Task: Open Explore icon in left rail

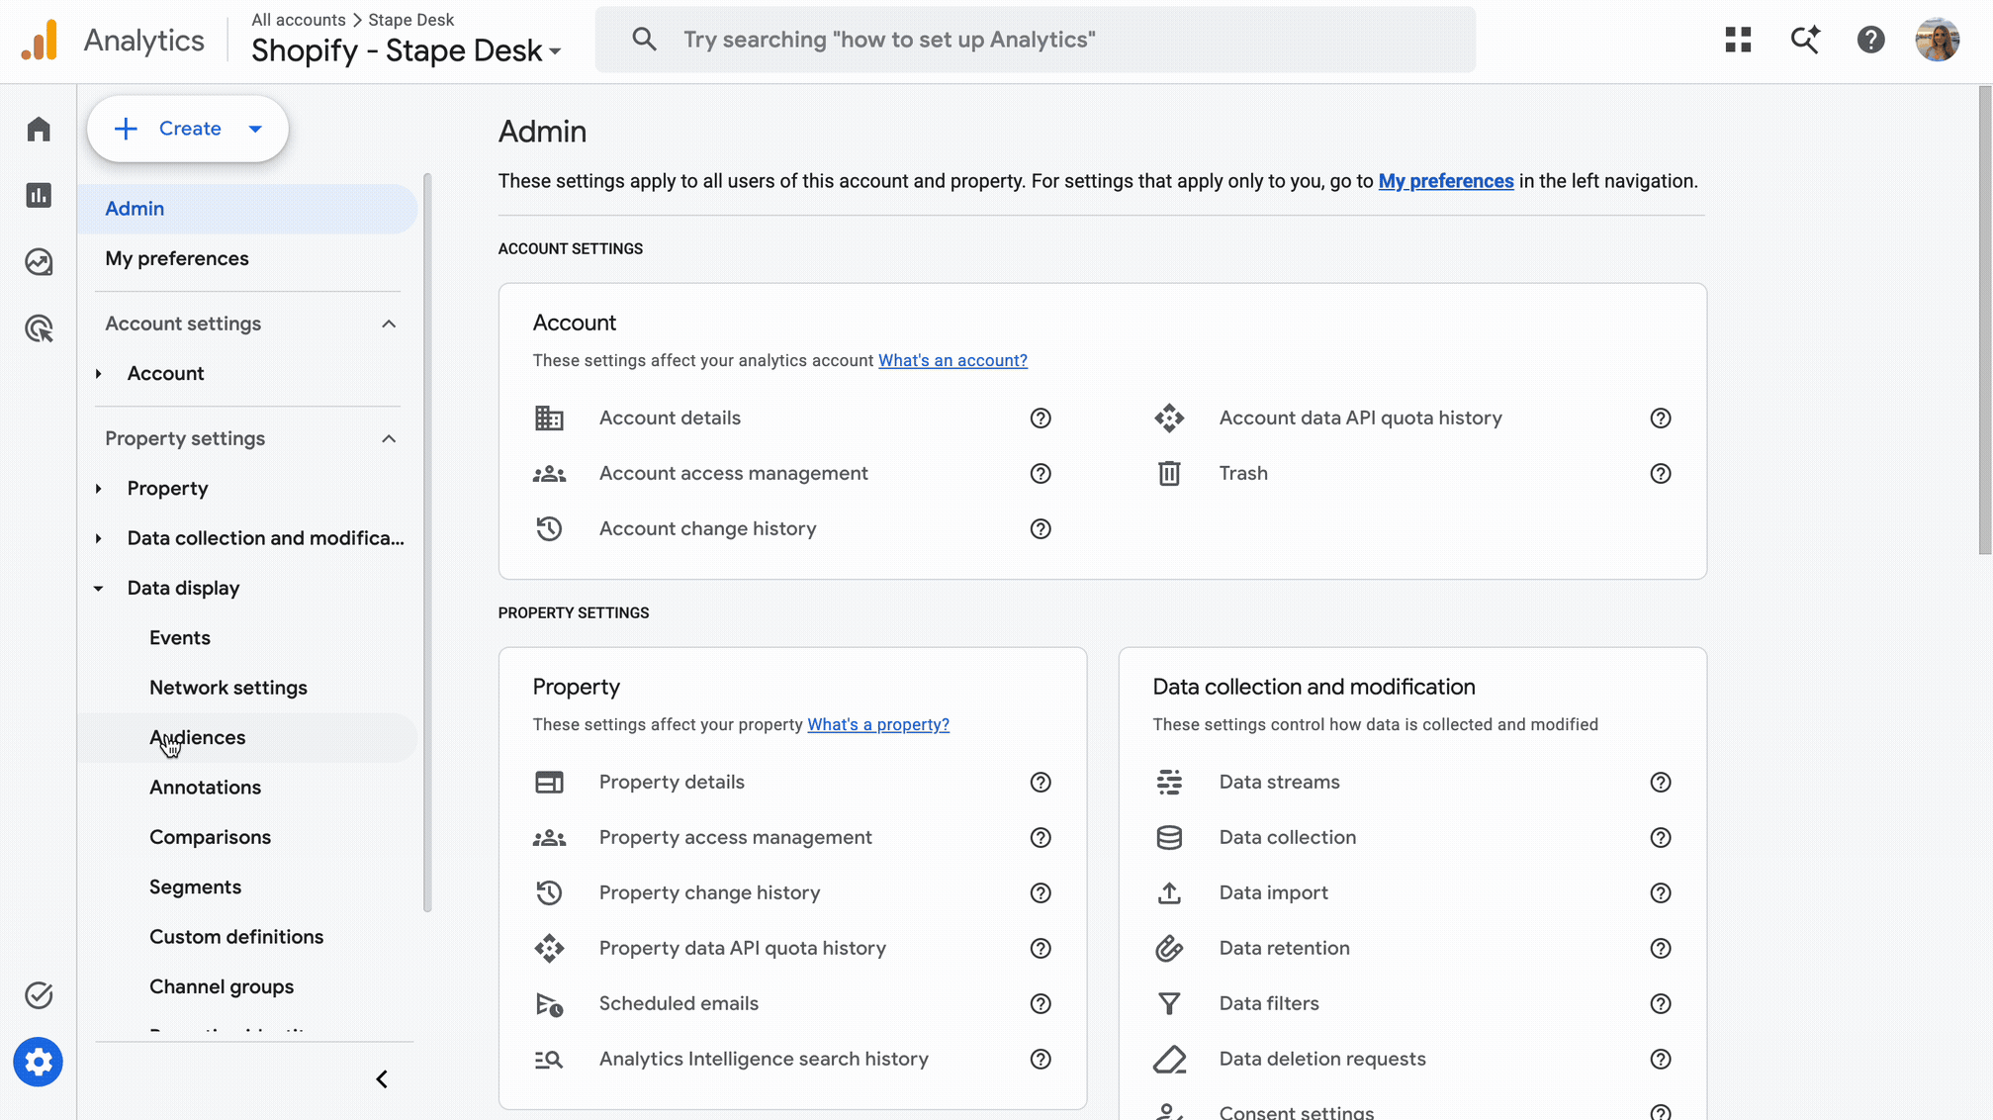Action: click(39, 262)
